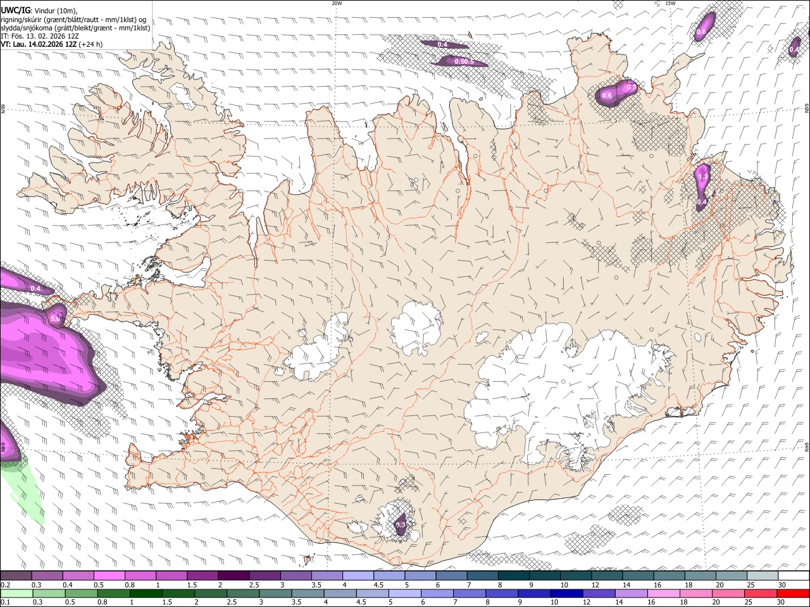Click the '0.50.5' precipitation label off the north coast
This screenshot has width=810, height=607.
pos(464,61)
